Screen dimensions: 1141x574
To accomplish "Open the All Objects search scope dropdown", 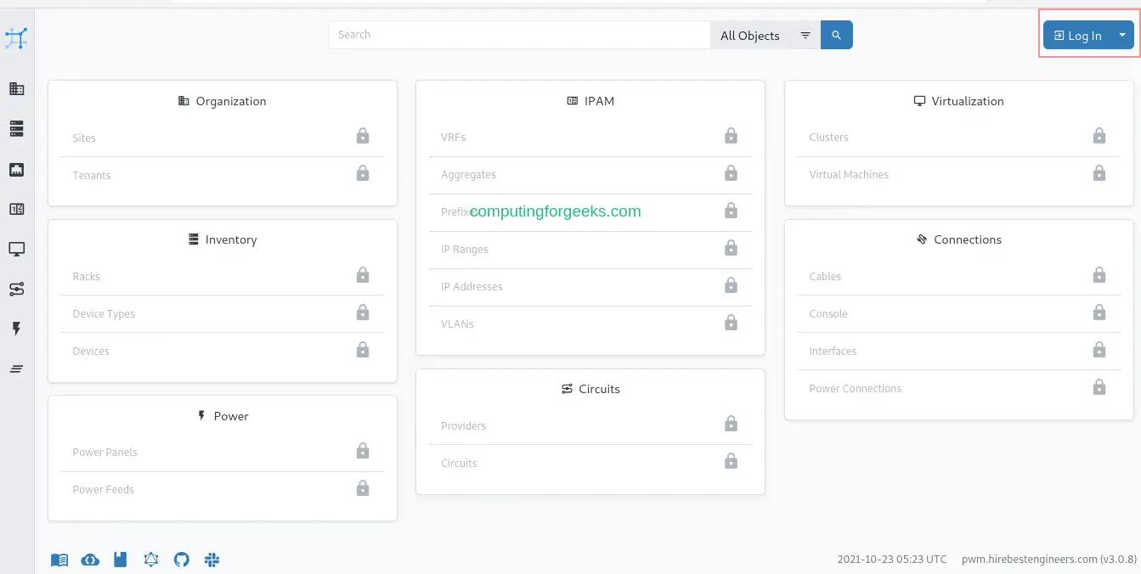I will [750, 35].
